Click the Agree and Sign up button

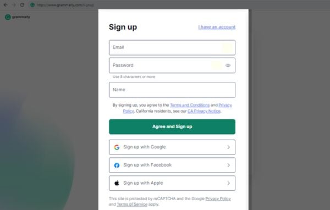(x=172, y=126)
